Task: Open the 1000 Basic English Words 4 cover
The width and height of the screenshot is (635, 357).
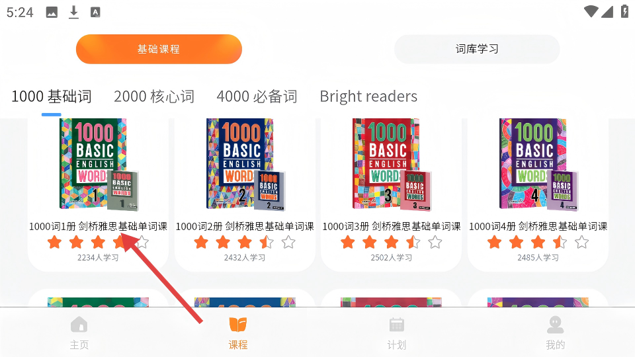Action: coord(538,165)
